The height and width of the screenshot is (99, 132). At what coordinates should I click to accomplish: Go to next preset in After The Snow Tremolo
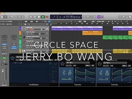[70, 66]
